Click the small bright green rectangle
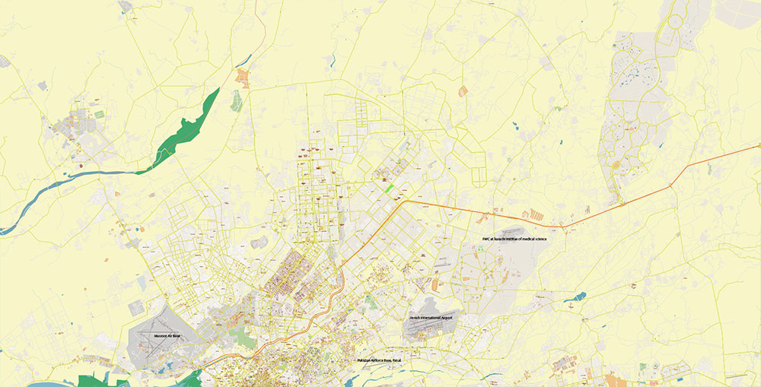 click(x=389, y=189)
